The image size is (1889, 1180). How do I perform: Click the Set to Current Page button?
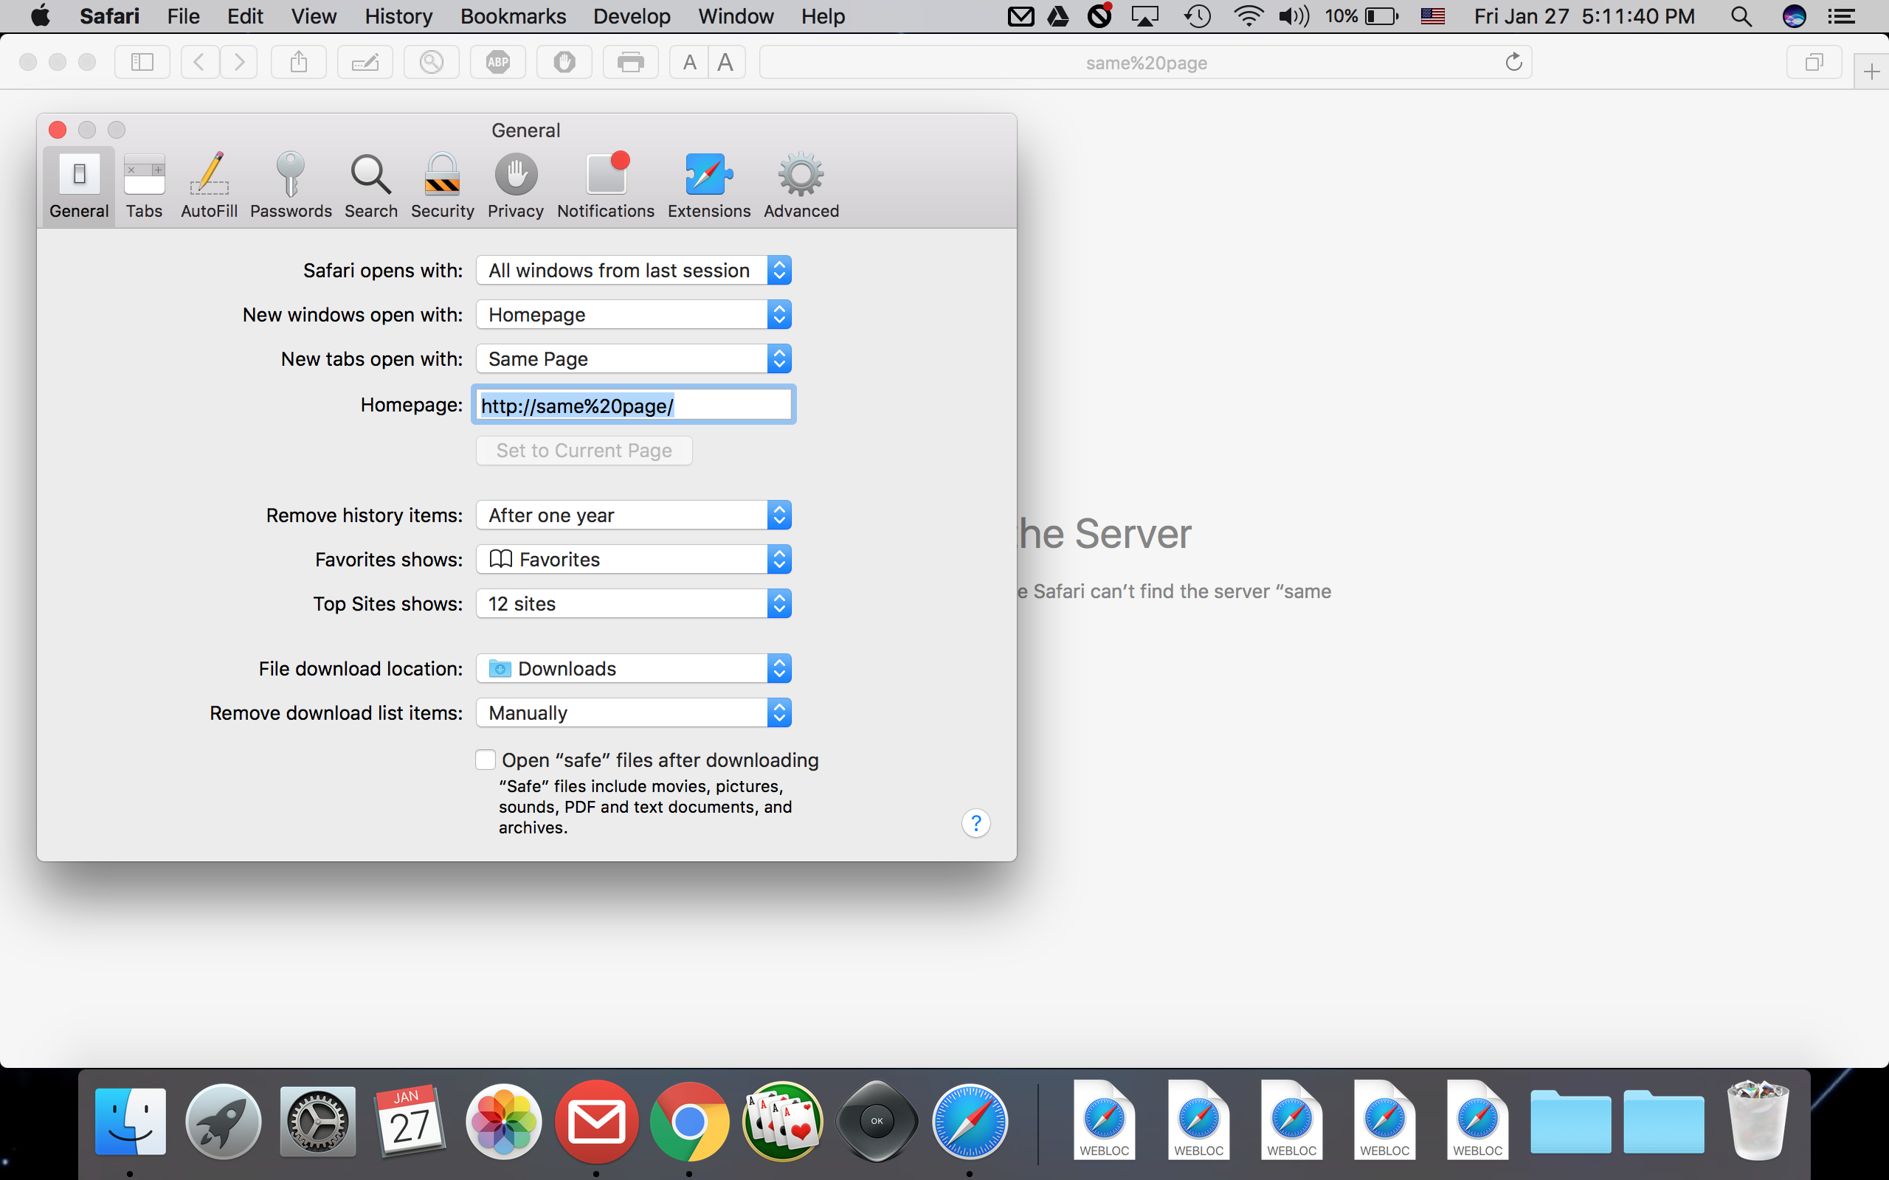pos(584,451)
